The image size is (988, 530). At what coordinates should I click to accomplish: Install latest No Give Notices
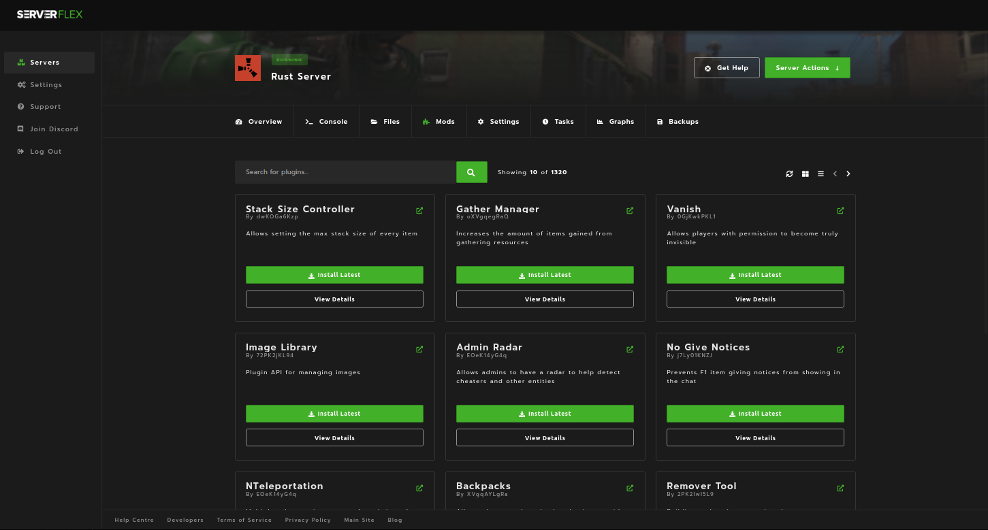[x=755, y=414]
